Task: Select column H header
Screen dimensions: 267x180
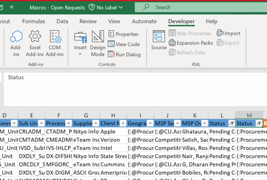Action: [x=113, y=115]
